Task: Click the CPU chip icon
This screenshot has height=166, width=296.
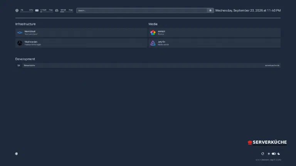Action: pos(17,10)
